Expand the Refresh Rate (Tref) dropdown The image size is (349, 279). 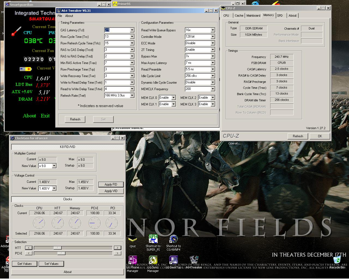tap(132, 95)
